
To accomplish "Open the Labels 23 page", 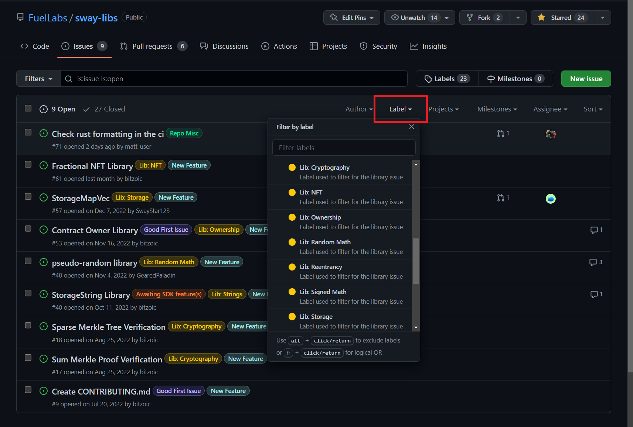I will tap(447, 79).
